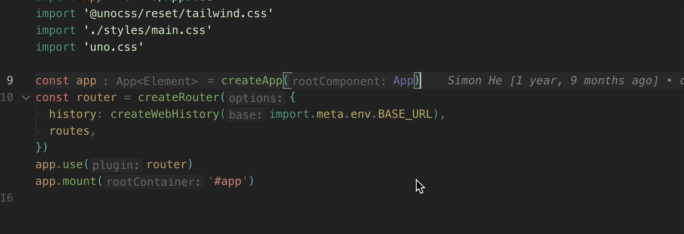Click the const router variable name
Image resolution: width=684 pixels, height=234 pixels.
point(97,97)
